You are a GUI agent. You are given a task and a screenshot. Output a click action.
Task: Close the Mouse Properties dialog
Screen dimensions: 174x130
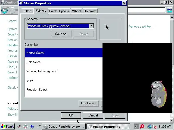tap(124, 3)
